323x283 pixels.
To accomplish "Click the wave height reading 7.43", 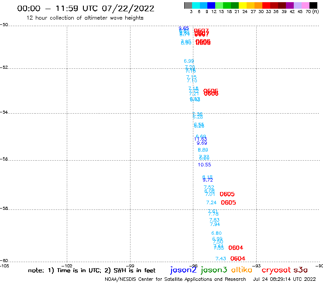I will click(220, 259).
